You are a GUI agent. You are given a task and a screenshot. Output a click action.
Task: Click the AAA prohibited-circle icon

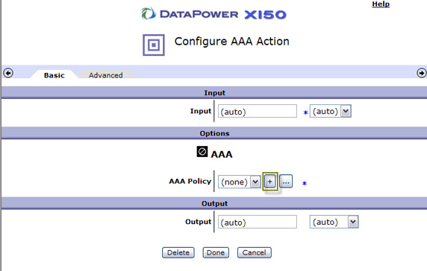click(x=202, y=152)
